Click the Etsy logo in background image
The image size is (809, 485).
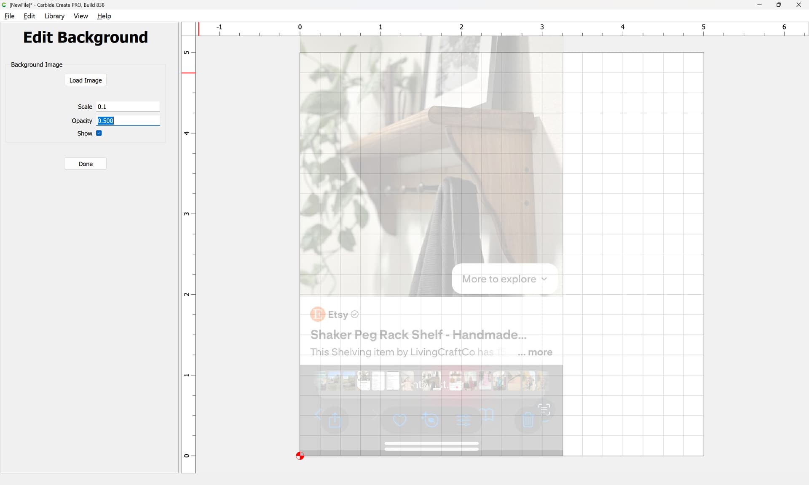click(x=318, y=314)
